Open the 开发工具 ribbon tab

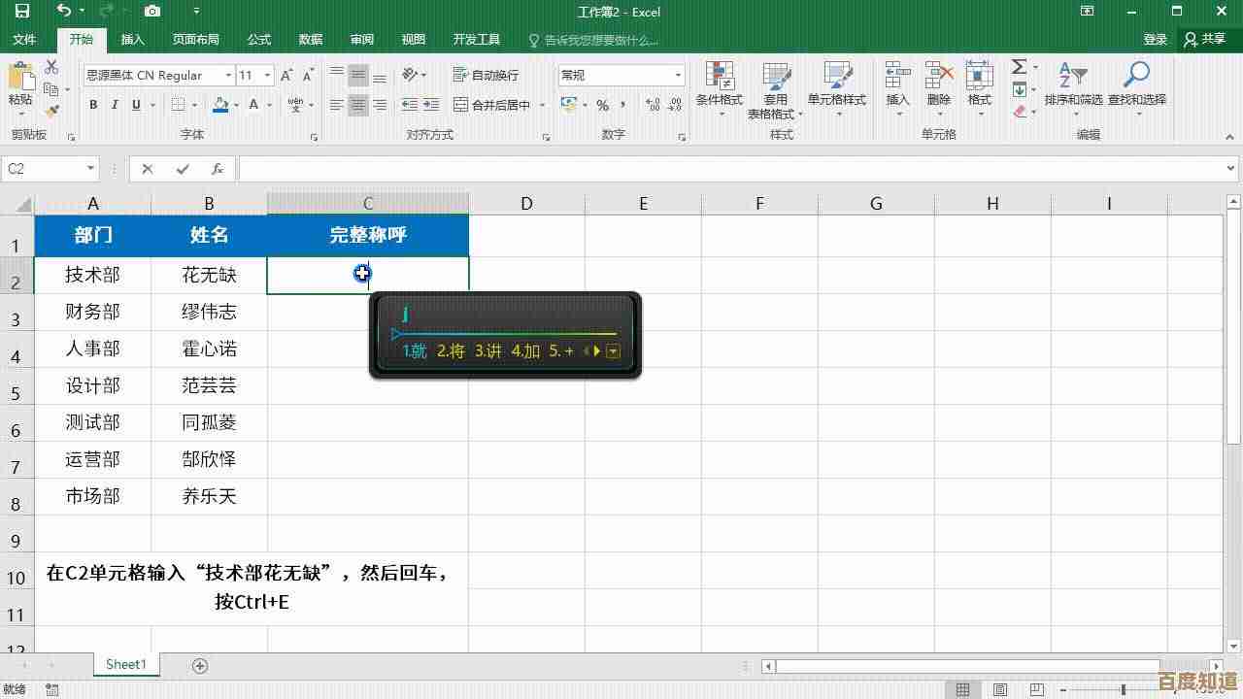(476, 40)
